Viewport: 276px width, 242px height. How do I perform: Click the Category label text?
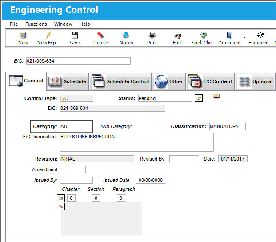[x=45, y=126]
